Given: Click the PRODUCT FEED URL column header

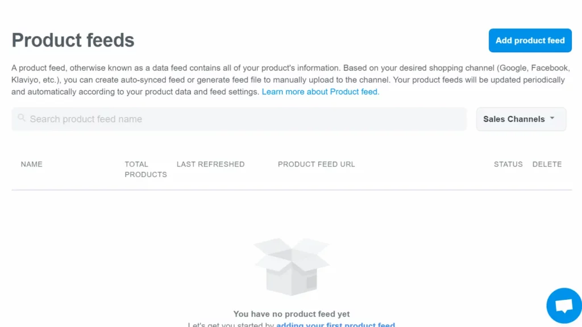Looking at the screenshot, I should (316, 164).
